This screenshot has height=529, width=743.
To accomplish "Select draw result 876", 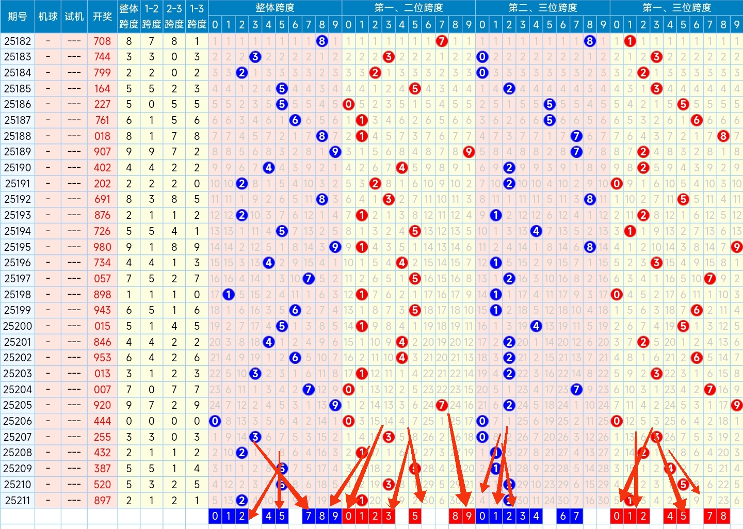I will (102, 215).
